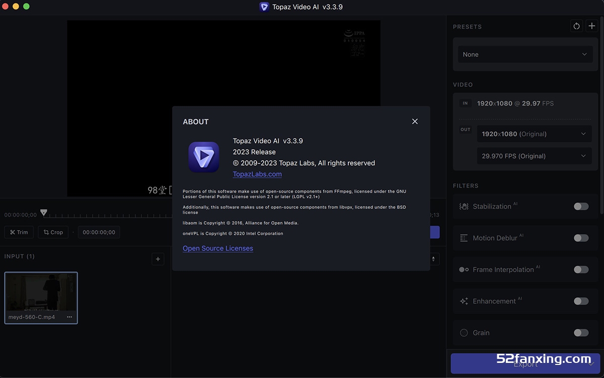Click the PRESETS section heading
Screen dimensions: 604x378
(467, 27)
